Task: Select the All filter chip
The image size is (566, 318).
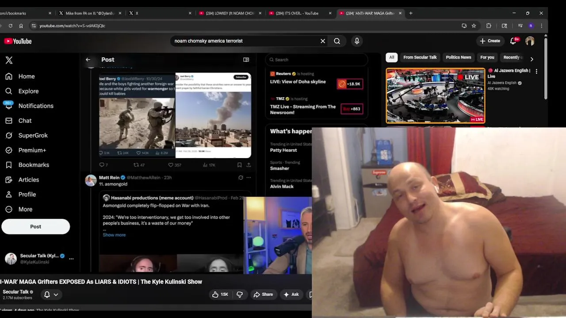Action: click(391, 57)
